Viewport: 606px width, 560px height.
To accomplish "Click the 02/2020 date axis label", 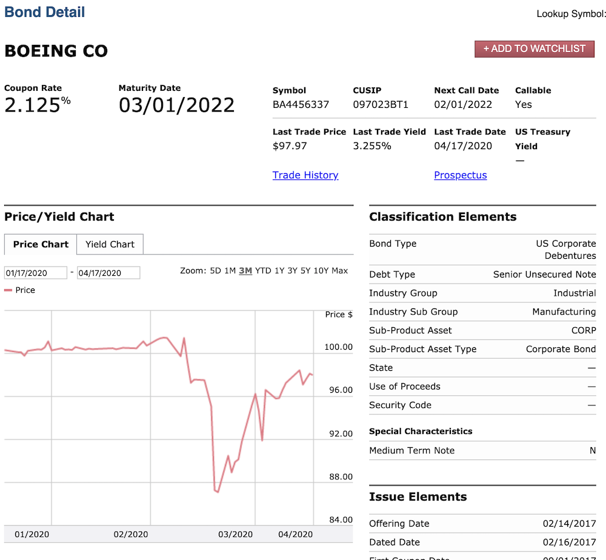I will [x=131, y=535].
